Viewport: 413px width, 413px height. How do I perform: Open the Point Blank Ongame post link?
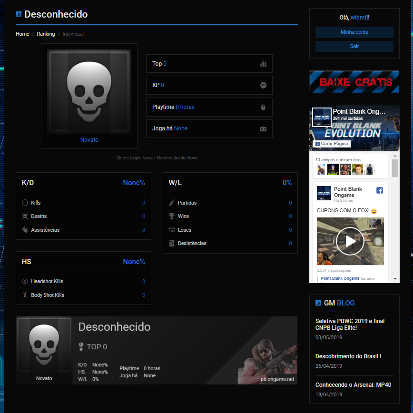pos(348,192)
